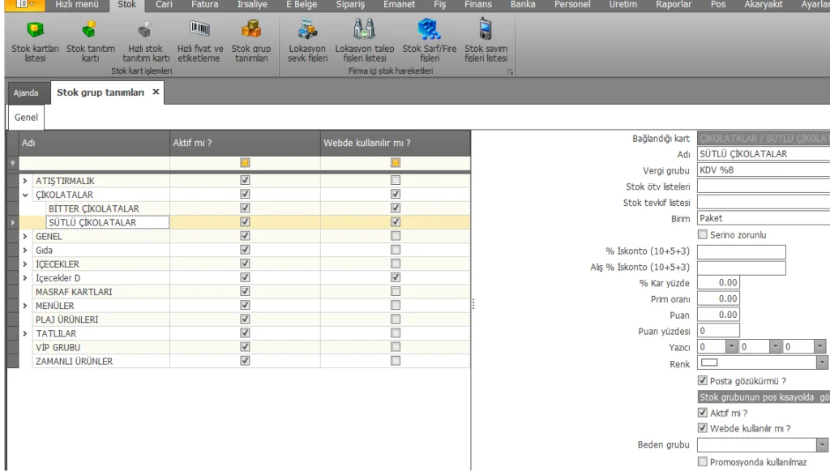This screenshot has height=472, width=830.
Task: Expand the GENEL group
Action: [x=25, y=236]
